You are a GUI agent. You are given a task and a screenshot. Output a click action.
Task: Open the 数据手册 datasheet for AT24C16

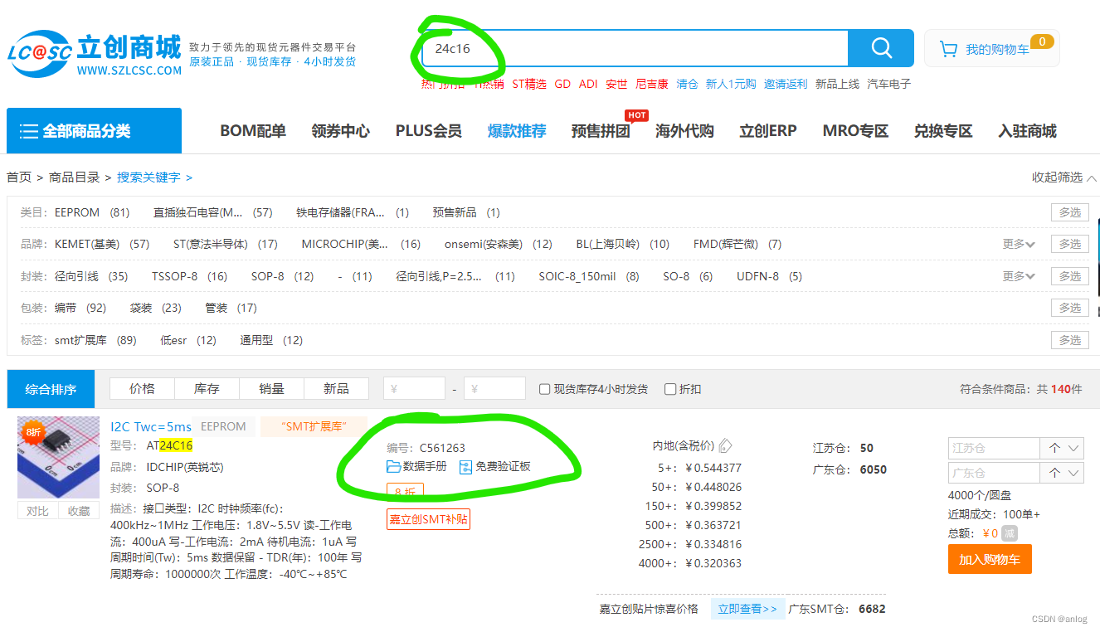421,466
